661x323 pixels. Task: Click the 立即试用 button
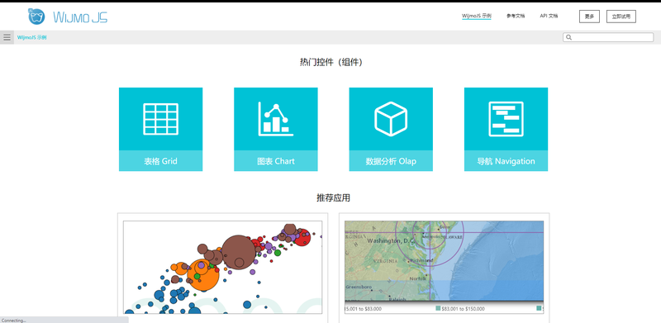[621, 17]
